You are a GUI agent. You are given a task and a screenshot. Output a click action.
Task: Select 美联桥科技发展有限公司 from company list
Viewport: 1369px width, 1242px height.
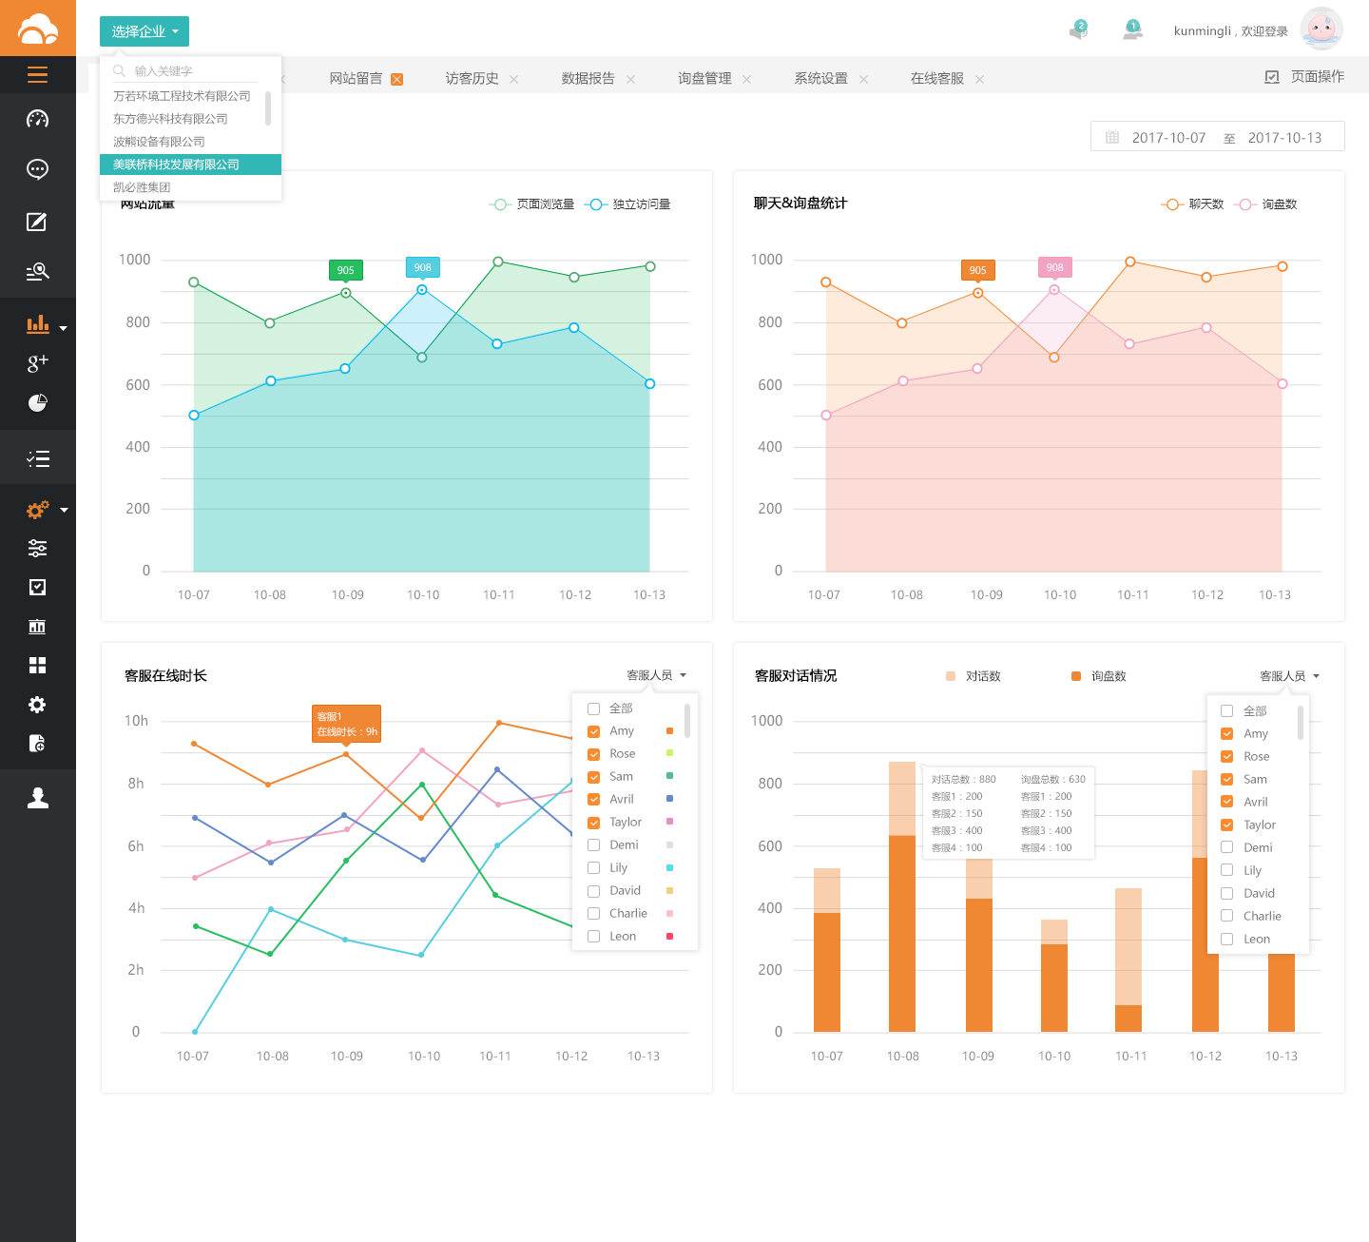190,165
